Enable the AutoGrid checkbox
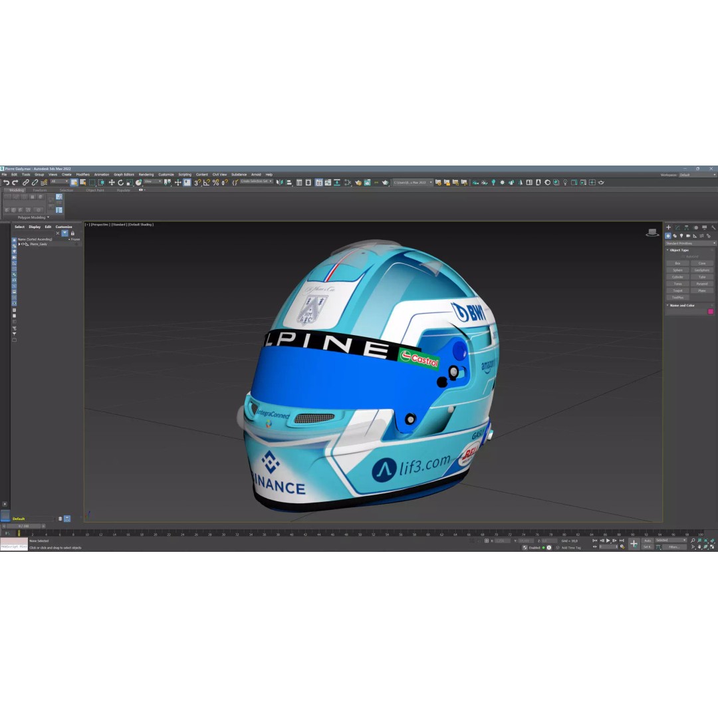The width and height of the screenshot is (718, 718). (683, 257)
